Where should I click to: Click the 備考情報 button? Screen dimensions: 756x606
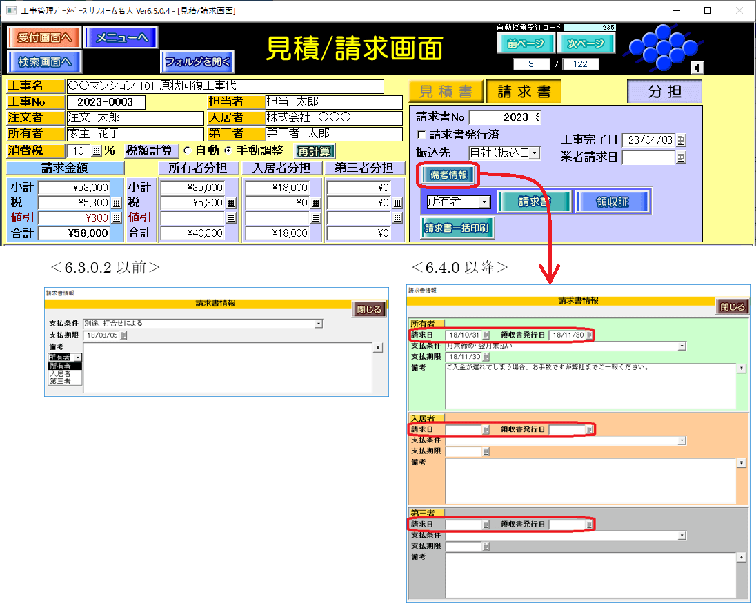[448, 175]
